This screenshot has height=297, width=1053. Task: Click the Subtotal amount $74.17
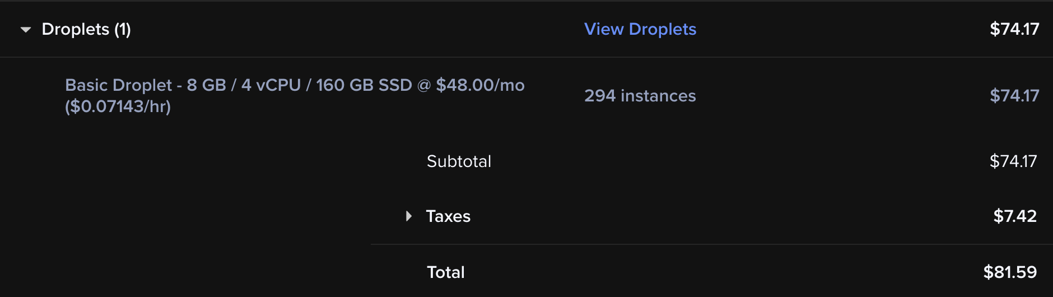pyautogui.click(x=1013, y=161)
